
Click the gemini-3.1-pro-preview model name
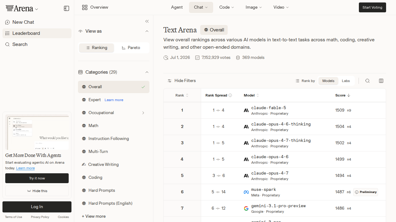click(x=278, y=206)
